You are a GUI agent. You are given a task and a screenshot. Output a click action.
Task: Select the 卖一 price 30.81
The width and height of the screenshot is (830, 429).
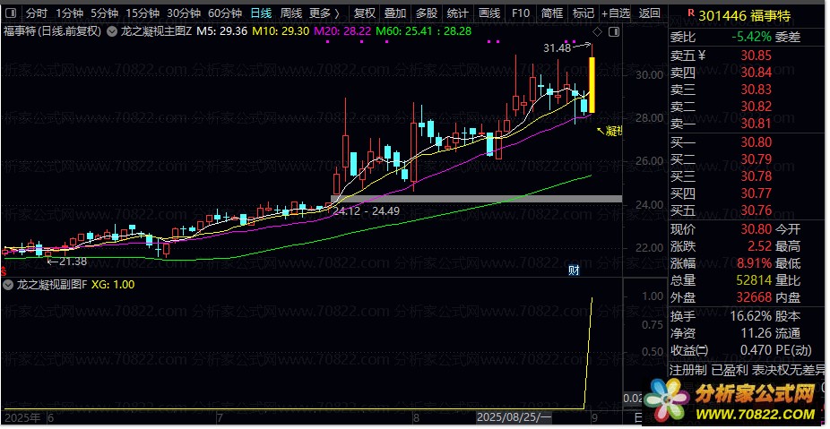[x=756, y=124]
